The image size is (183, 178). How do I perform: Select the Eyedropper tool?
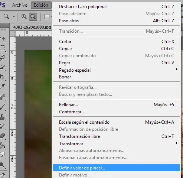tap(3, 87)
